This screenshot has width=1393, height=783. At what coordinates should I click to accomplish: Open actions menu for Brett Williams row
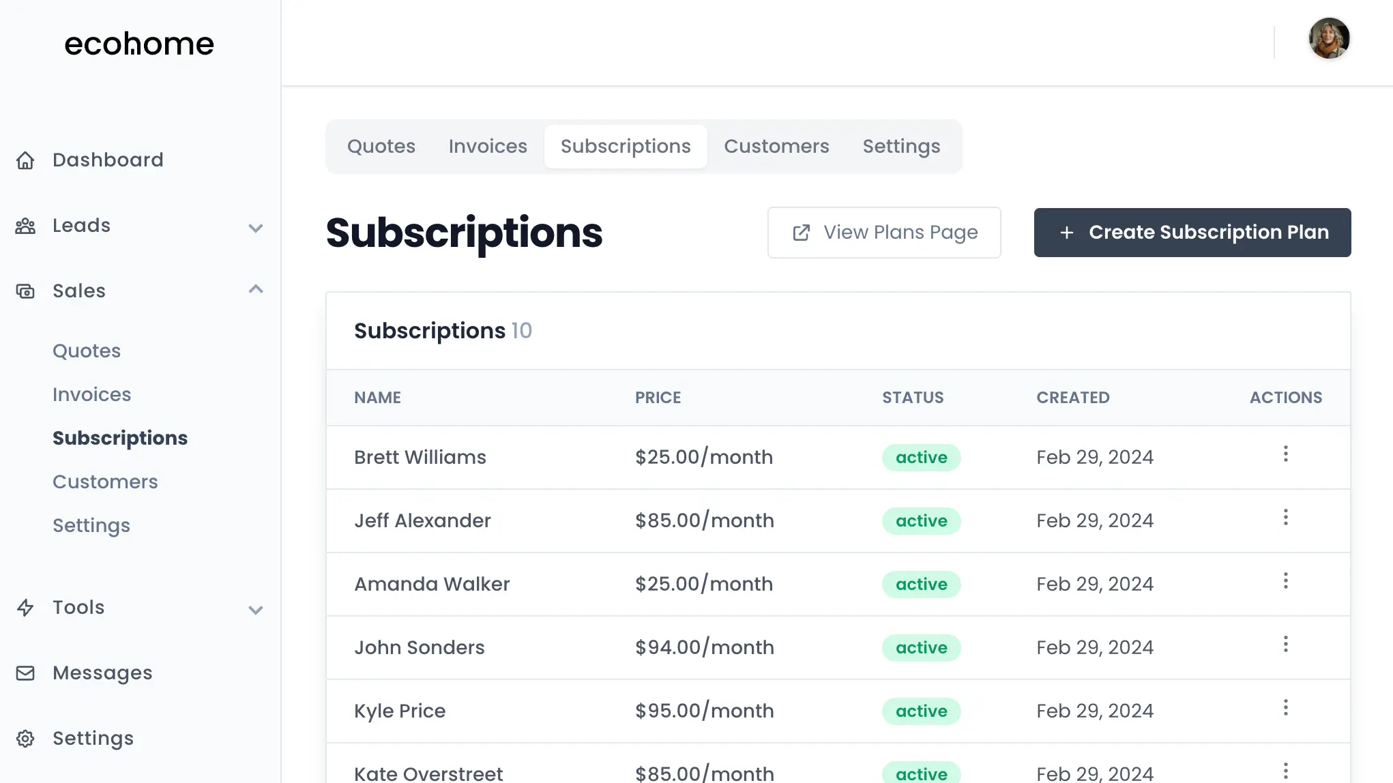[x=1286, y=453]
